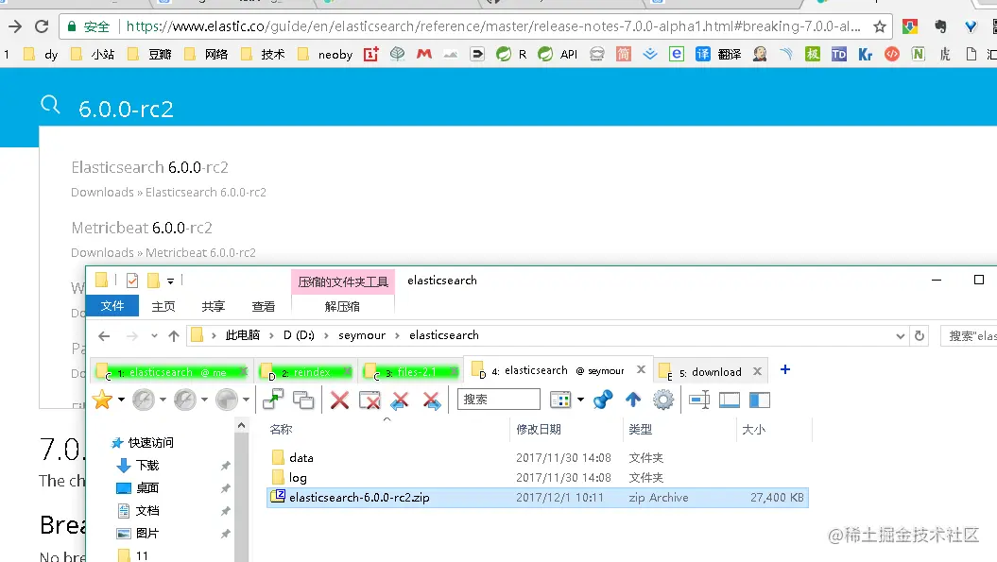Open the 翻译 translate bookmark
Viewport: 997px width, 562px height.
pyautogui.click(x=718, y=54)
